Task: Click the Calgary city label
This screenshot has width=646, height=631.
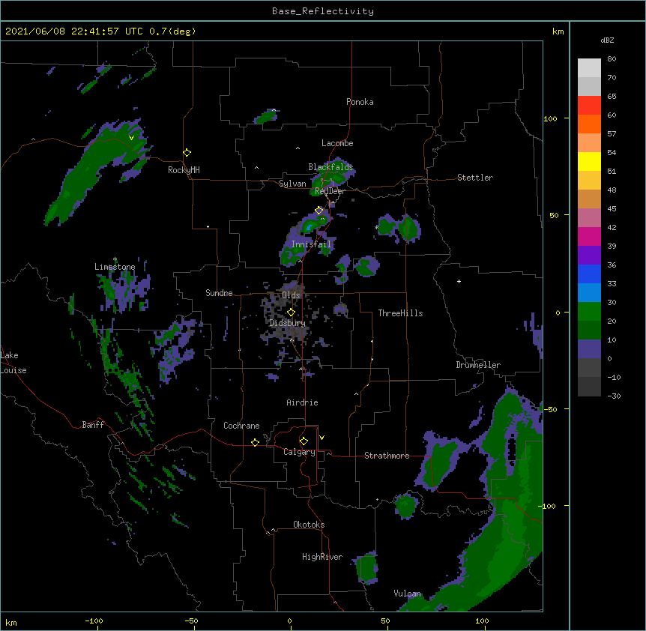Action: coord(299,452)
